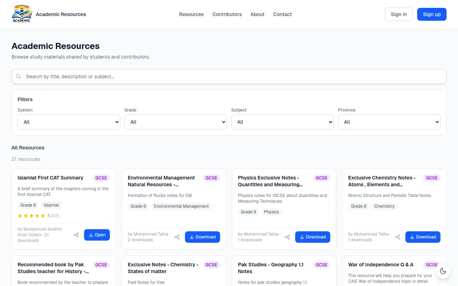Image resolution: width=458 pixels, height=286 pixels.
Task: Click the Academic Resources logo image
Action: click(x=22, y=14)
